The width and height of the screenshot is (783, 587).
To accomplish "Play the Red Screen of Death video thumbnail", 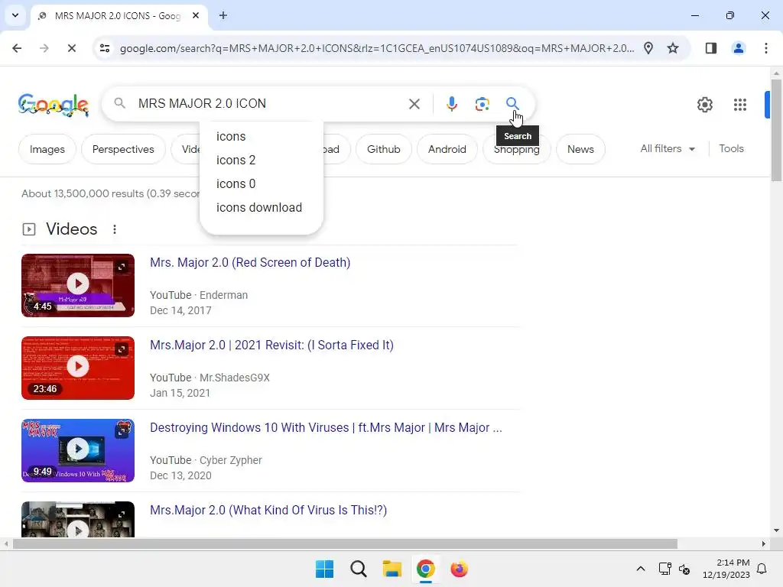I will coord(78,285).
